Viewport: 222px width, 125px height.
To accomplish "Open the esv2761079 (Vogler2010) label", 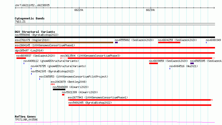I will click(x=32, y=40).
